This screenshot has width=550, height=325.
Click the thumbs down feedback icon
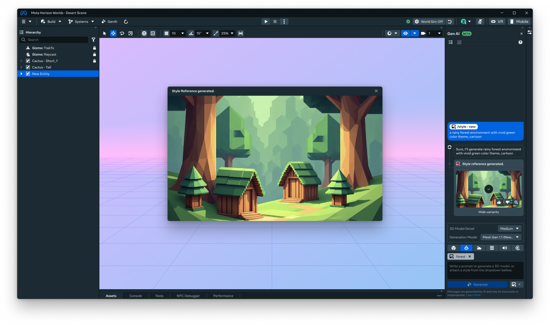point(507,202)
